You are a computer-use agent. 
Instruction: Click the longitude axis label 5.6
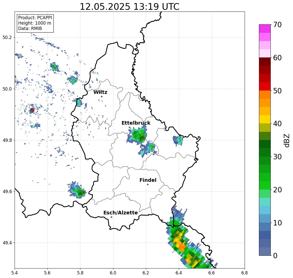(x=47, y=273)
